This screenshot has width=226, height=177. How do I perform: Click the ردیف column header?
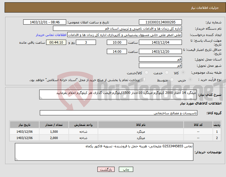coord(217,125)
